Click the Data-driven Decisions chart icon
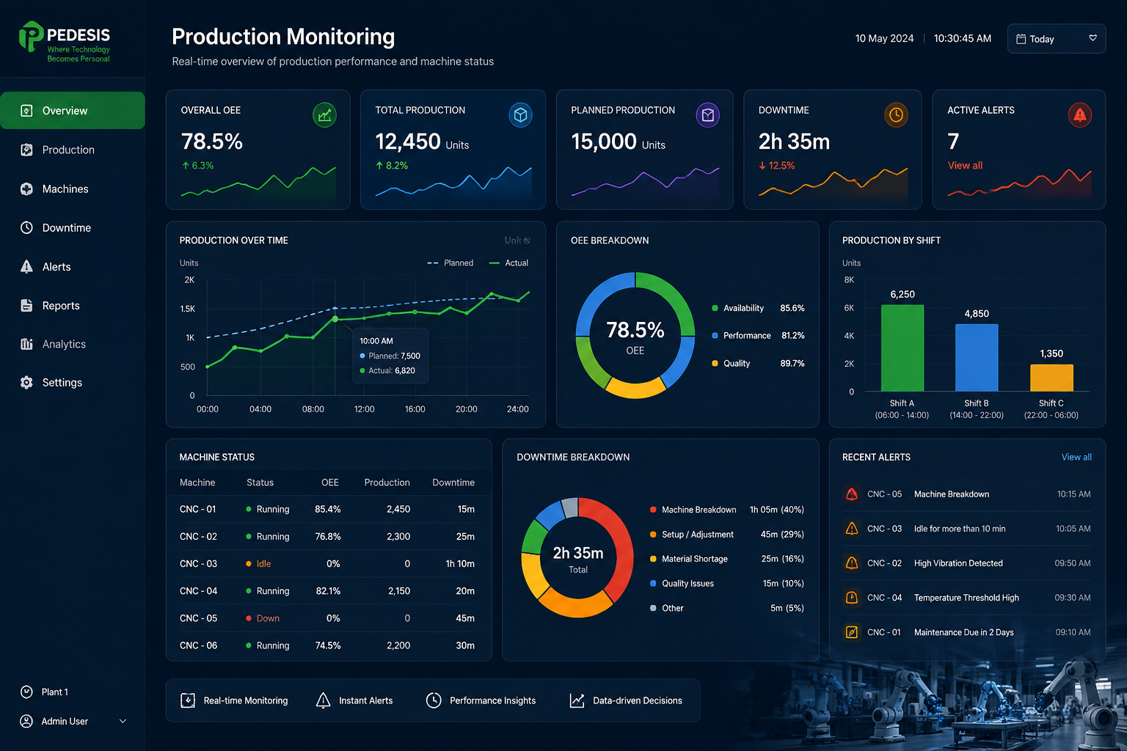 [x=577, y=700]
